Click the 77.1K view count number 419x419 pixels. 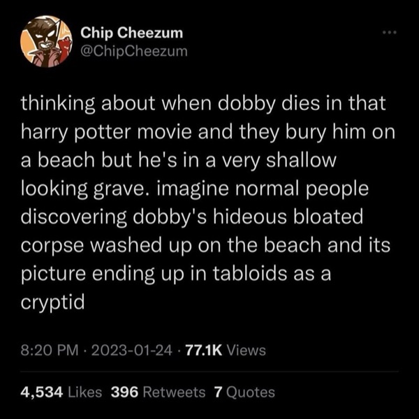(x=204, y=350)
